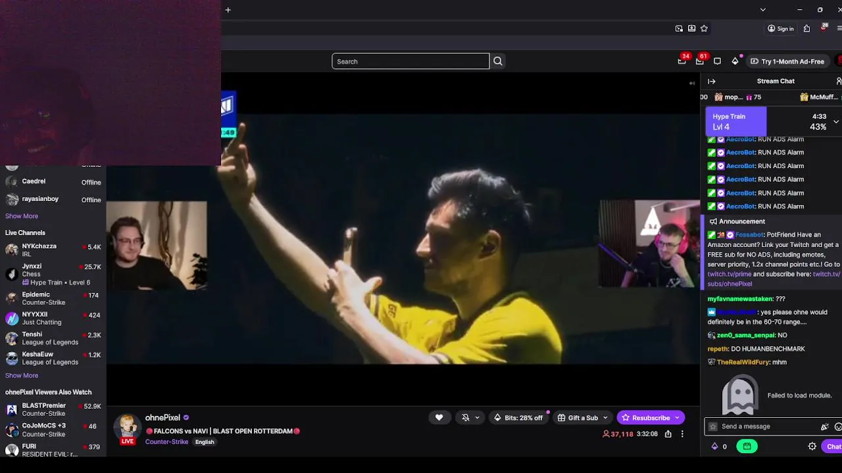This screenshot has width=842, height=473.
Task: Bookmark the page with star icon
Action: (x=705, y=28)
